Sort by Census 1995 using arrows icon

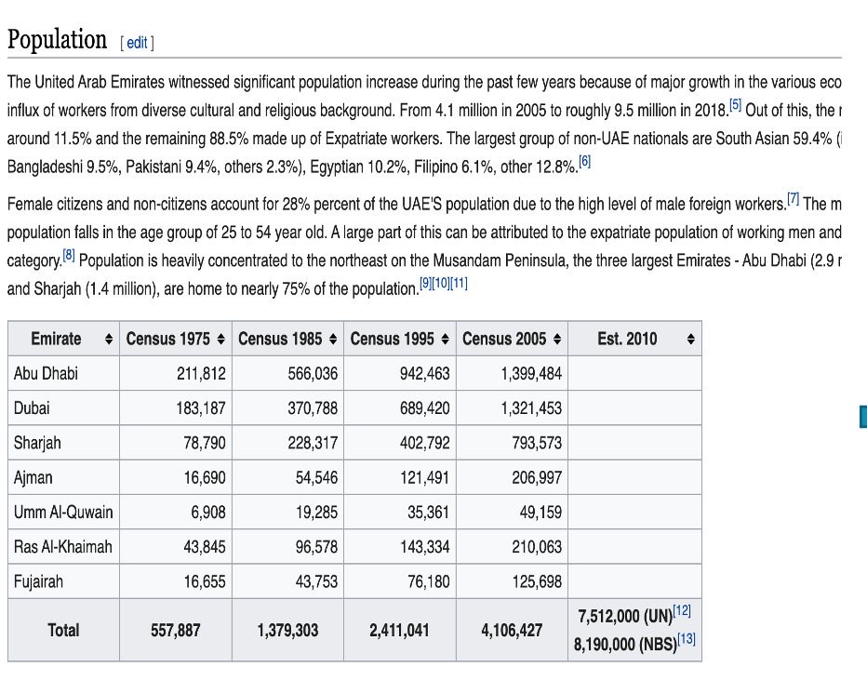(x=445, y=340)
